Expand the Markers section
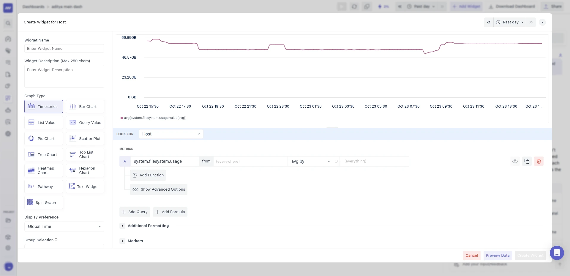The image size is (570, 276). click(x=122, y=241)
